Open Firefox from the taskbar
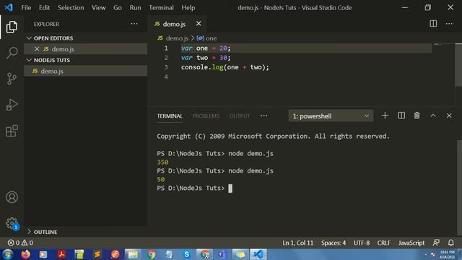 26,254
